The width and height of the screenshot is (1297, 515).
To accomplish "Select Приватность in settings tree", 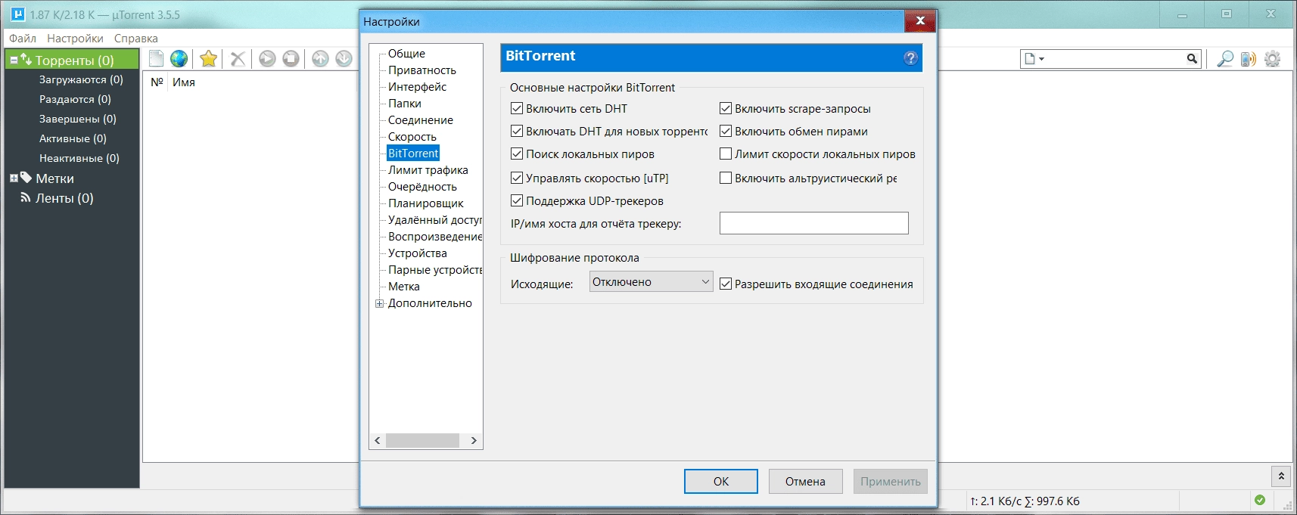I will click(x=422, y=70).
